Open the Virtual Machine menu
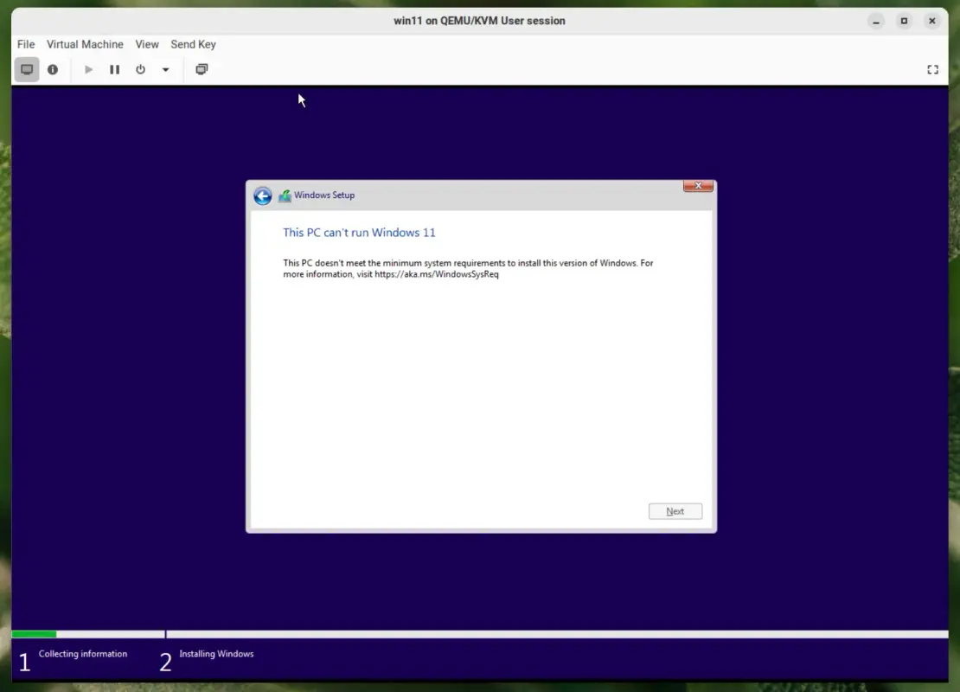This screenshot has width=960, height=692. point(85,44)
